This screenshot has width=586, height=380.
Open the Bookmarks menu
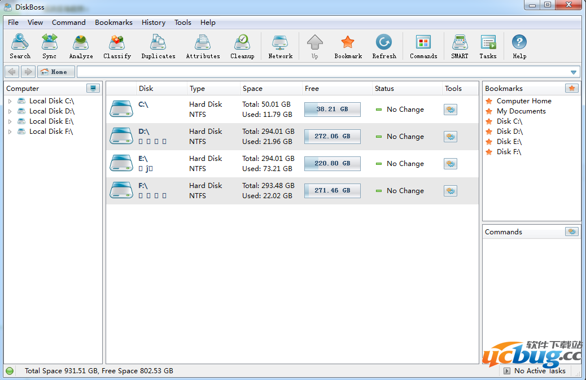tap(113, 23)
